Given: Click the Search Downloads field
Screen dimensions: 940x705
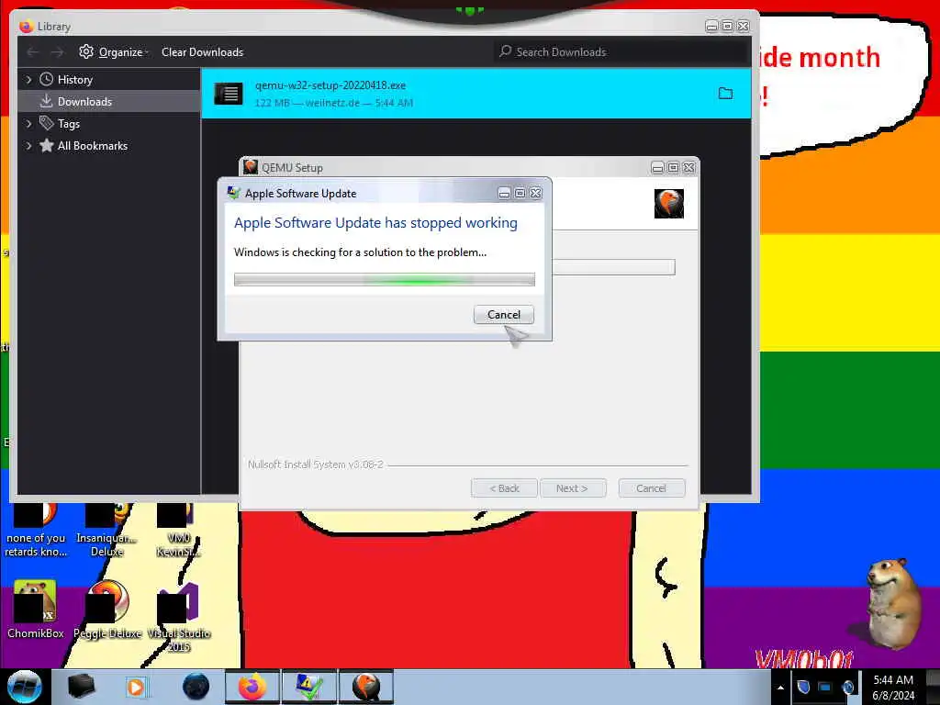Looking at the screenshot, I should pyautogui.click(x=621, y=52).
